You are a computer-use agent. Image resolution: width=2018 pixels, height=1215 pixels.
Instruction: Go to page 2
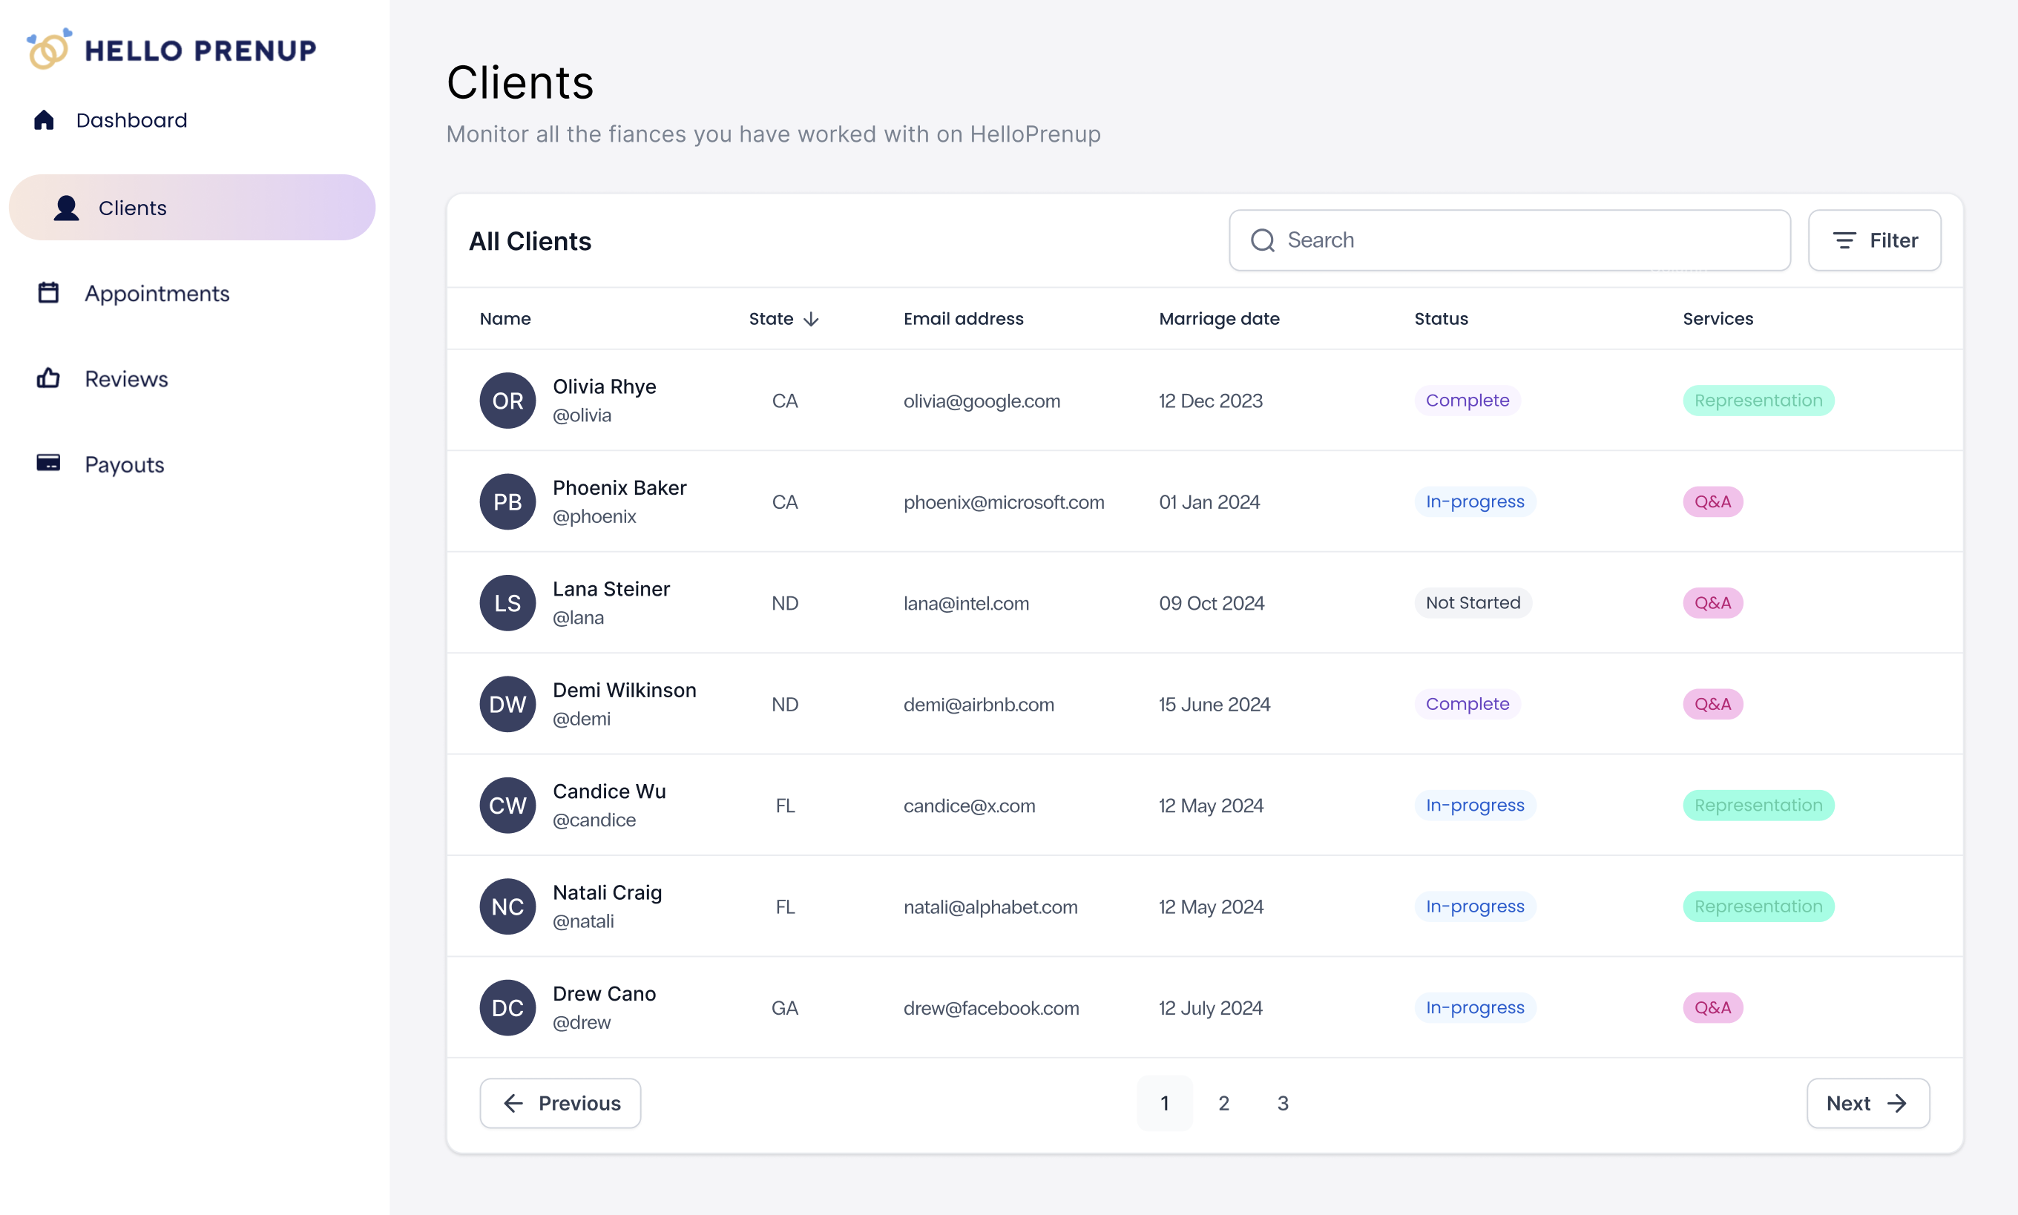tap(1223, 1103)
